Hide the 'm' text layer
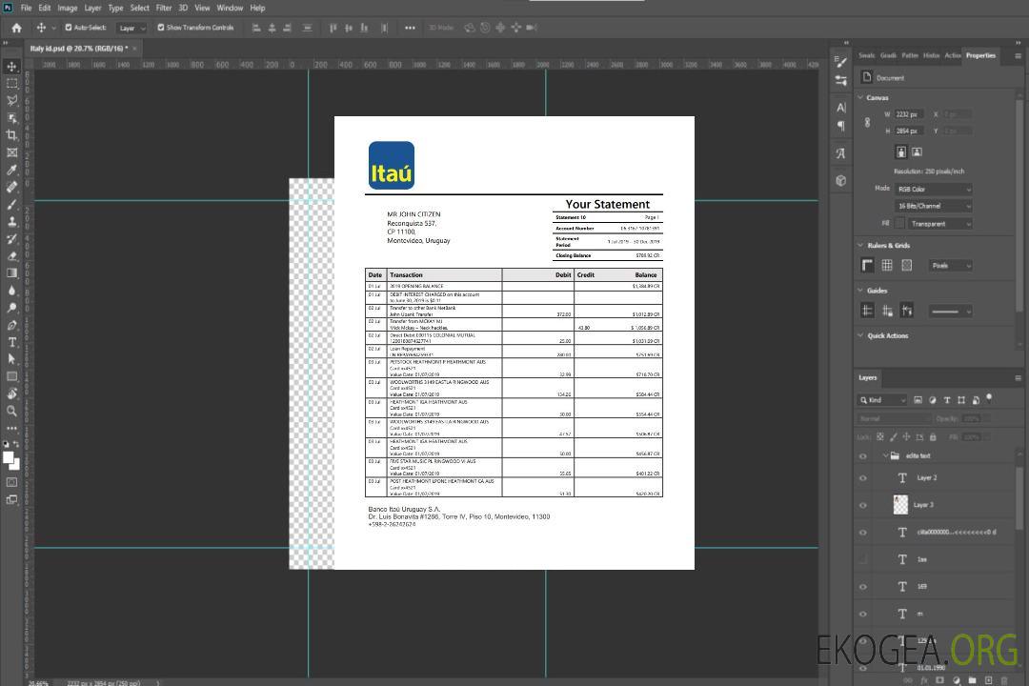Image resolution: width=1029 pixels, height=686 pixels. (863, 615)
